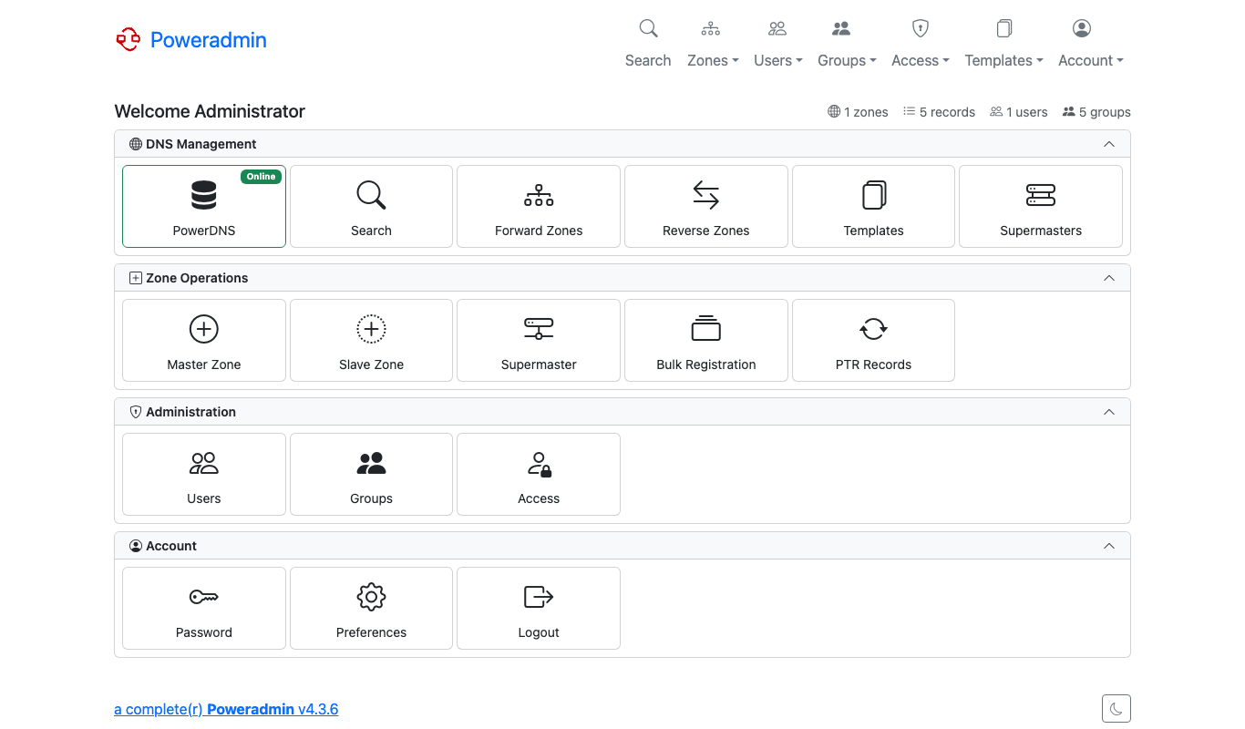The width and height of the screenshot is (1245, 729).
Task: Collapse the Zone Operations section
Action: (1109, 278)
